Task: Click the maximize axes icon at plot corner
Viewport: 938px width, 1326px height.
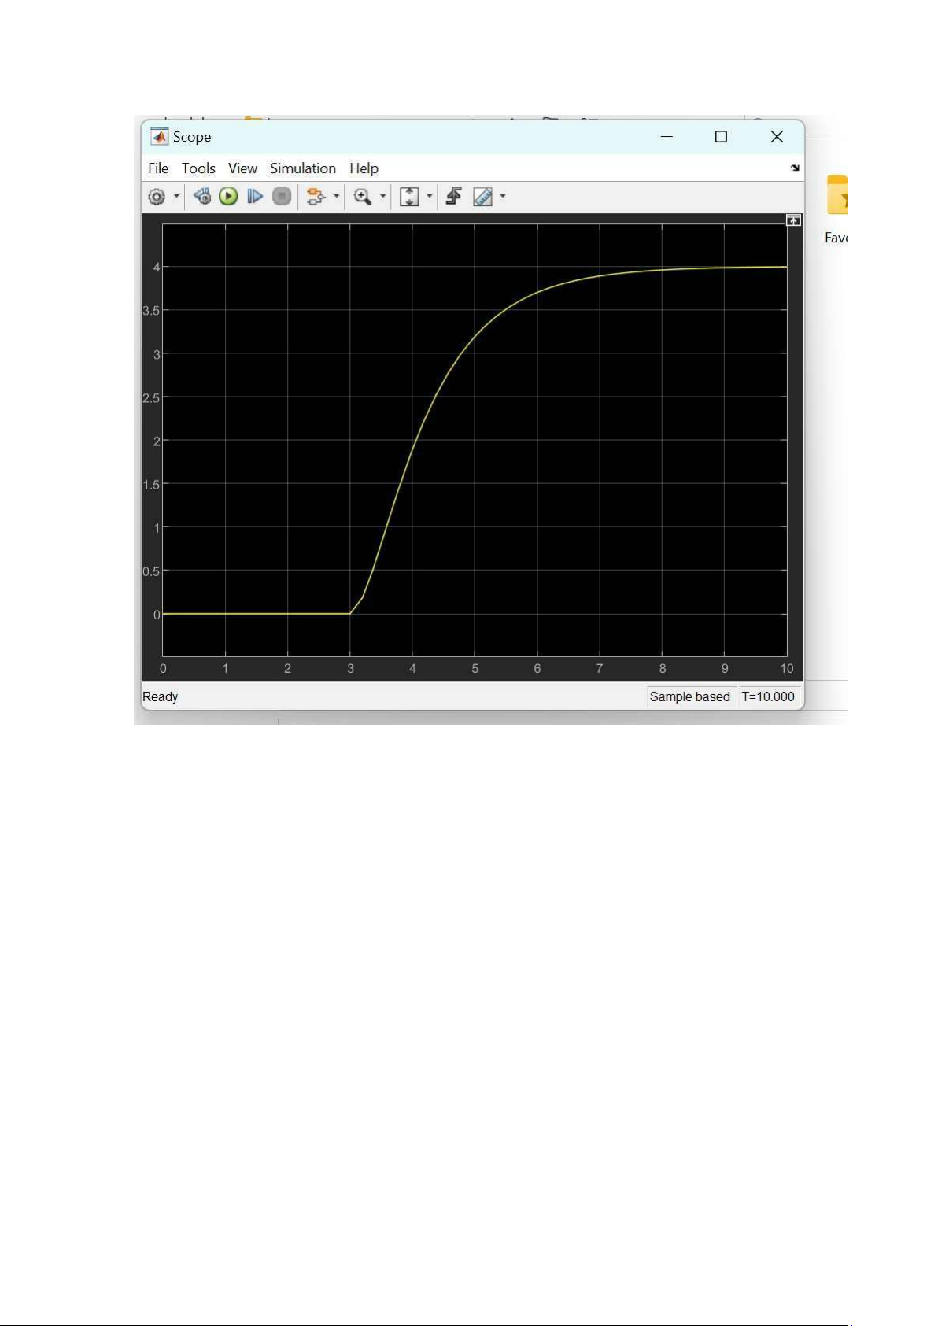Action: pos(793,221)
